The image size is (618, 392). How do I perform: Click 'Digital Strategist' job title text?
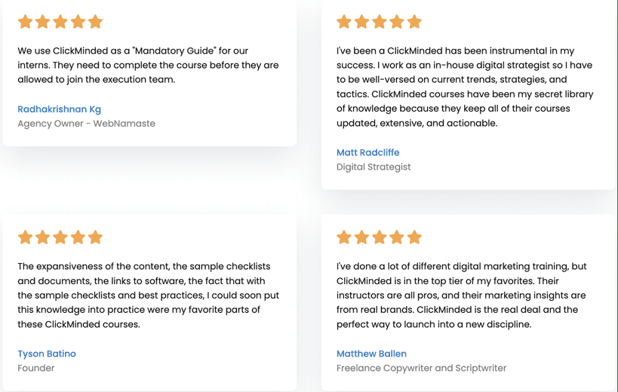(x=374, y=167)
